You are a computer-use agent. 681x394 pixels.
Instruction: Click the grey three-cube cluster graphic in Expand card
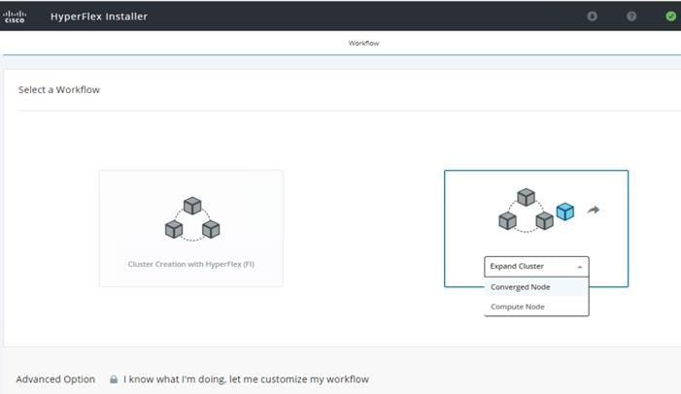tap(526, 210)
